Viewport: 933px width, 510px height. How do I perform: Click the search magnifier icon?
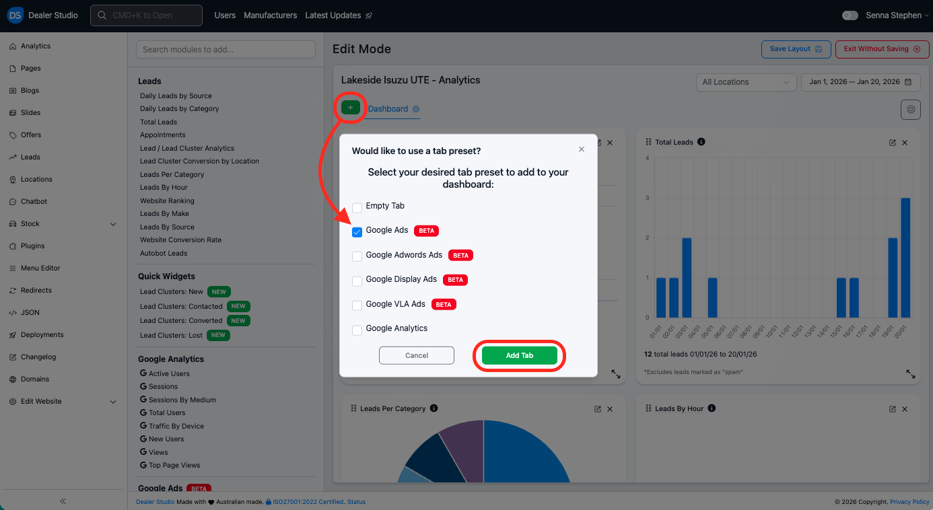pos(102,15)
